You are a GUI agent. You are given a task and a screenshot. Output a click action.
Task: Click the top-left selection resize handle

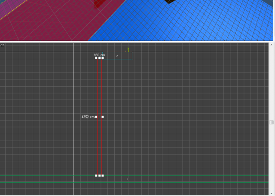pos(96,58)
